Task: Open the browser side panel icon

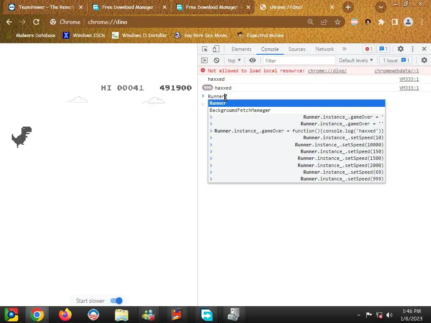Action: pyautogui.click(x=395, y=22)
